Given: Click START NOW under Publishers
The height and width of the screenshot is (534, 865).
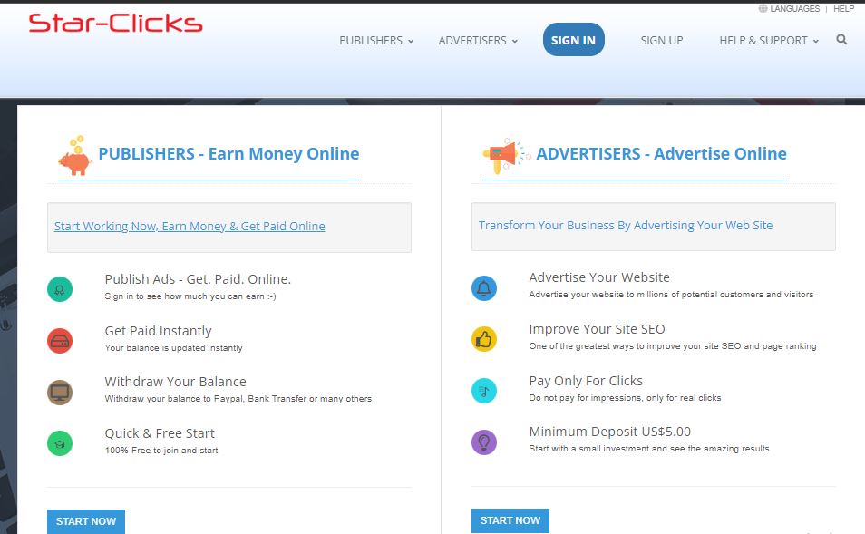Looking at the screenshot, I should (x=86, y=521).
